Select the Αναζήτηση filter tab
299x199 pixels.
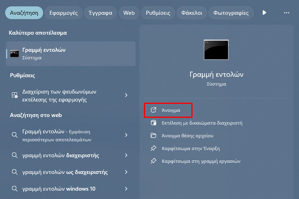click(x=24, y=13)
